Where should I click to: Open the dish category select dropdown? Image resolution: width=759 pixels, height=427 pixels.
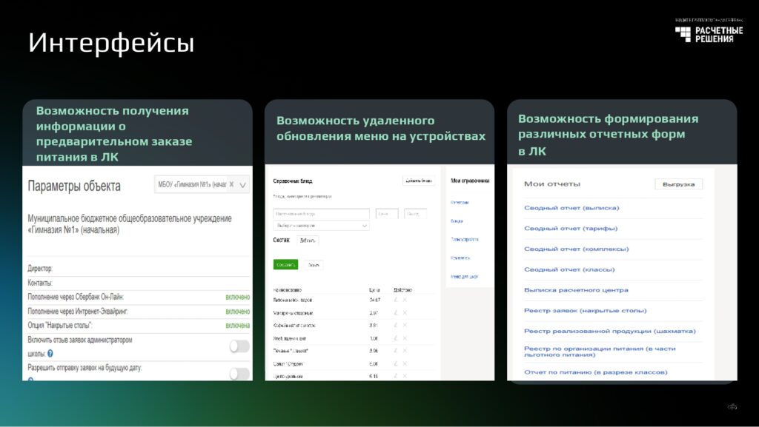click(321, 226)
